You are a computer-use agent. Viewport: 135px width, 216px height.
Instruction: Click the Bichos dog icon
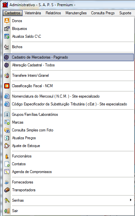(x=7, y=47)
